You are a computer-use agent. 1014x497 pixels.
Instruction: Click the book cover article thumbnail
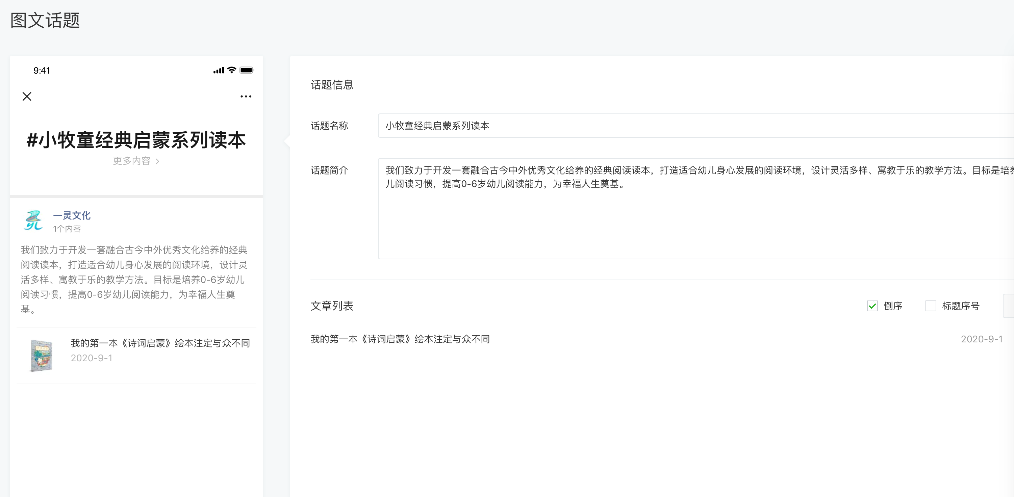click(41, 355)
